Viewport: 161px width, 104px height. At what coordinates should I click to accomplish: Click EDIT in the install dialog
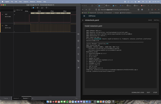click(x=149, y=92)
